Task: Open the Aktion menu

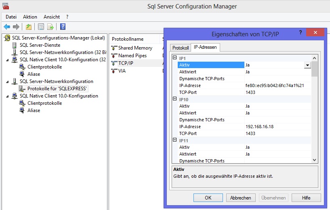Action: [30, 17]
